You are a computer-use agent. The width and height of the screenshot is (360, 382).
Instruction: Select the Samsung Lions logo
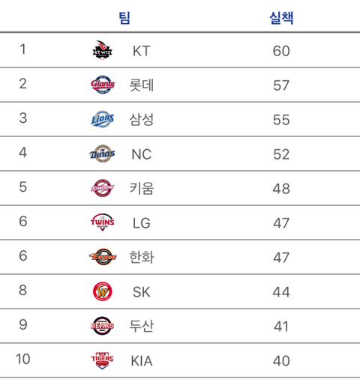(103, 119)
